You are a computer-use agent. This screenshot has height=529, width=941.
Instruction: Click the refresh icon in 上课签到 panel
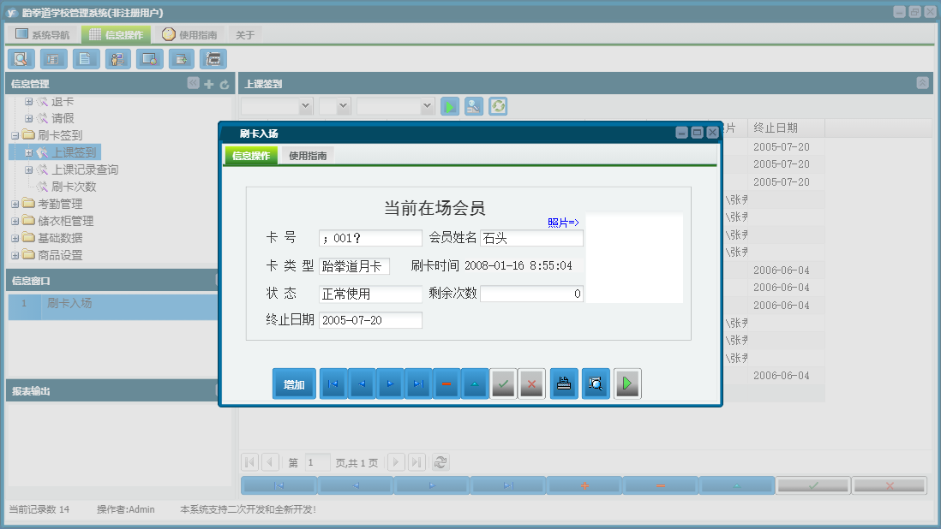click(498, 106)
